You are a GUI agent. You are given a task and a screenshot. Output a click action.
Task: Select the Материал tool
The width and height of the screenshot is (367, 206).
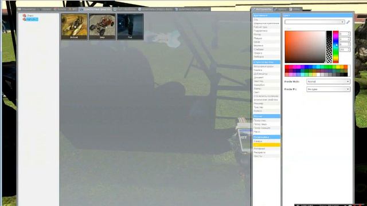pos(266,149)
